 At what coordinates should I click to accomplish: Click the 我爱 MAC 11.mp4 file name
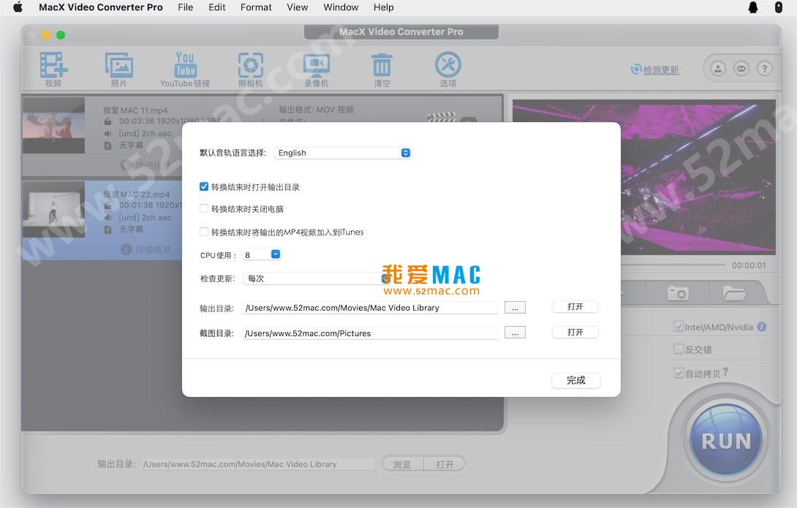point(135,110)
